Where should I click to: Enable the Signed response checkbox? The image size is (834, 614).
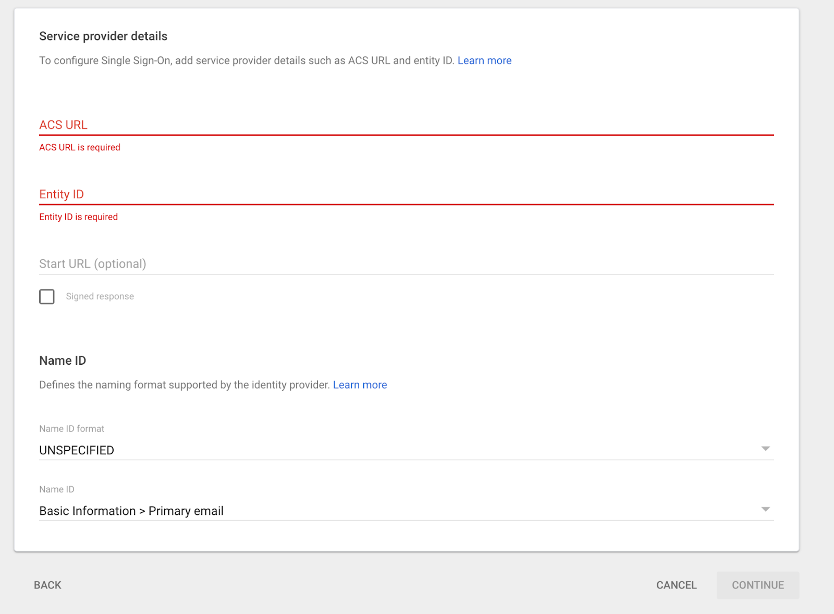pyautogui.click(x=46, y=296)
